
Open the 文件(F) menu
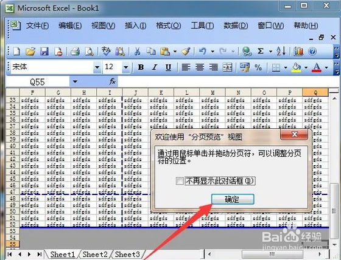click(x=37, y=26)
